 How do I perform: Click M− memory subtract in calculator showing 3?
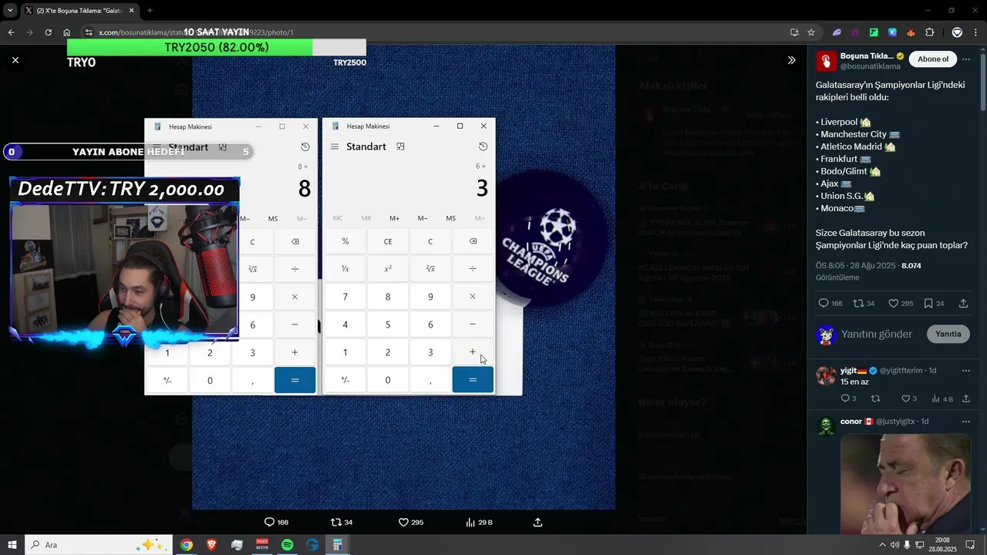(423, 218)
